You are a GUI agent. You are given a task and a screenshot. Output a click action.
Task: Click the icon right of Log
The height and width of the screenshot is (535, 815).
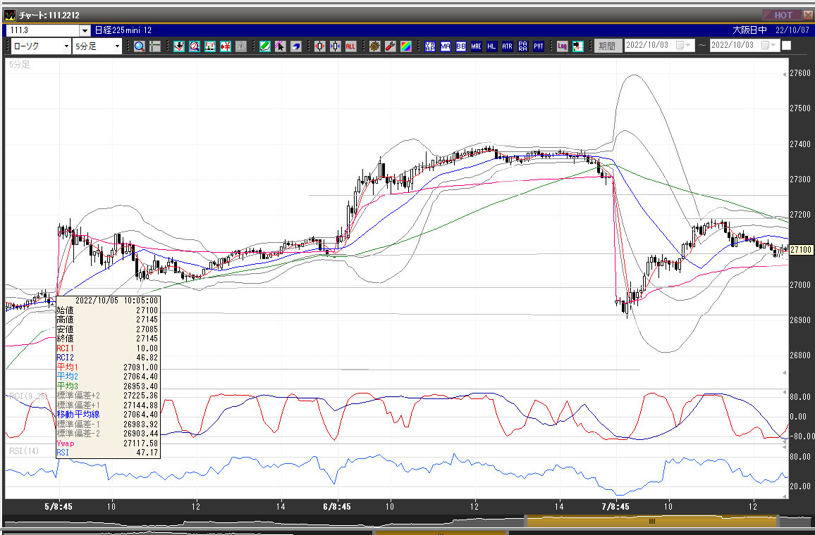[578, 46]
